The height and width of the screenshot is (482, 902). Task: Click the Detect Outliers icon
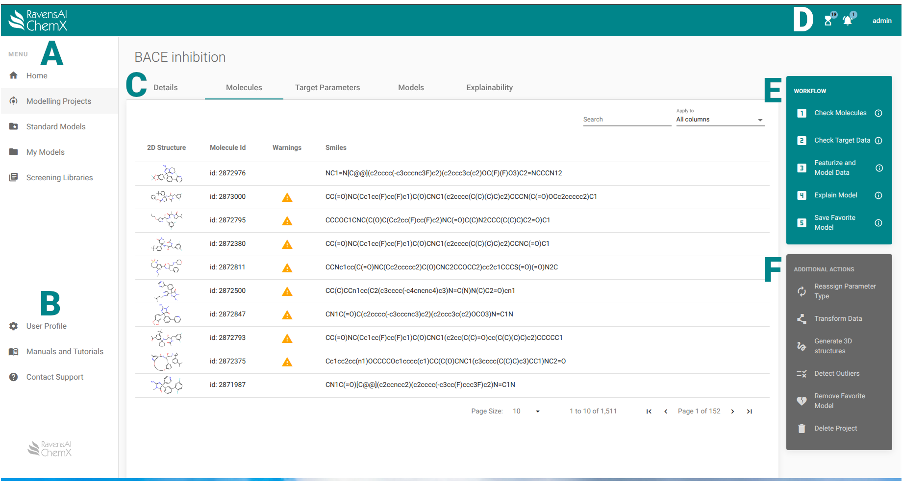802,374
